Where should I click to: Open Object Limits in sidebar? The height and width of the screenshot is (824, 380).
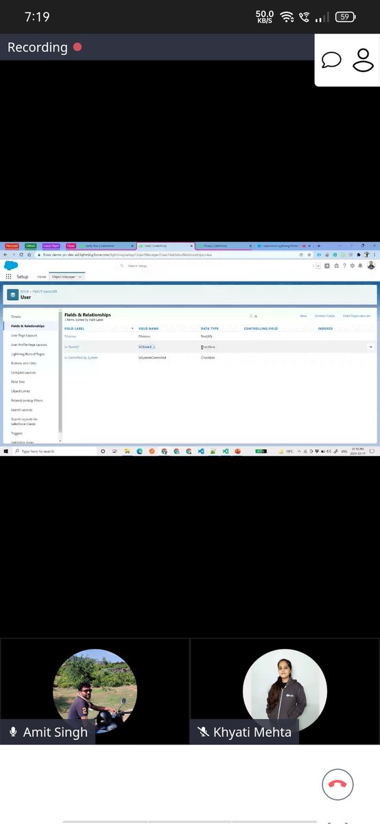(20, 391)
